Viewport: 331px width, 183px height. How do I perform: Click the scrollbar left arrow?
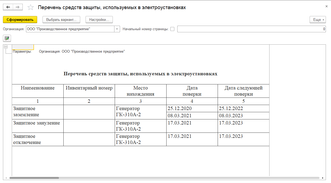[6, 178]
